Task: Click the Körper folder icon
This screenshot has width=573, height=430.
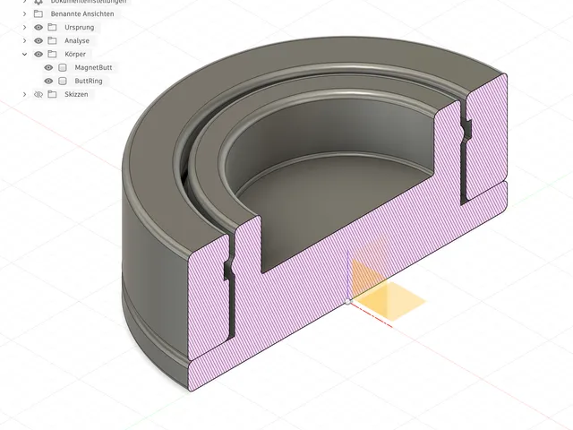Action: [52, 54]
